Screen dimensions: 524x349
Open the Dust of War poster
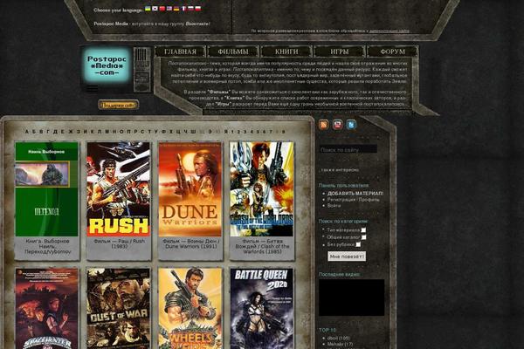point(118,309)
